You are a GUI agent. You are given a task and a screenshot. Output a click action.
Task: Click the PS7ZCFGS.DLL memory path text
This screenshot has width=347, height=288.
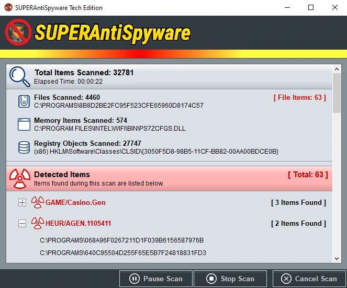pyautogui.click(x=110, y=129)
